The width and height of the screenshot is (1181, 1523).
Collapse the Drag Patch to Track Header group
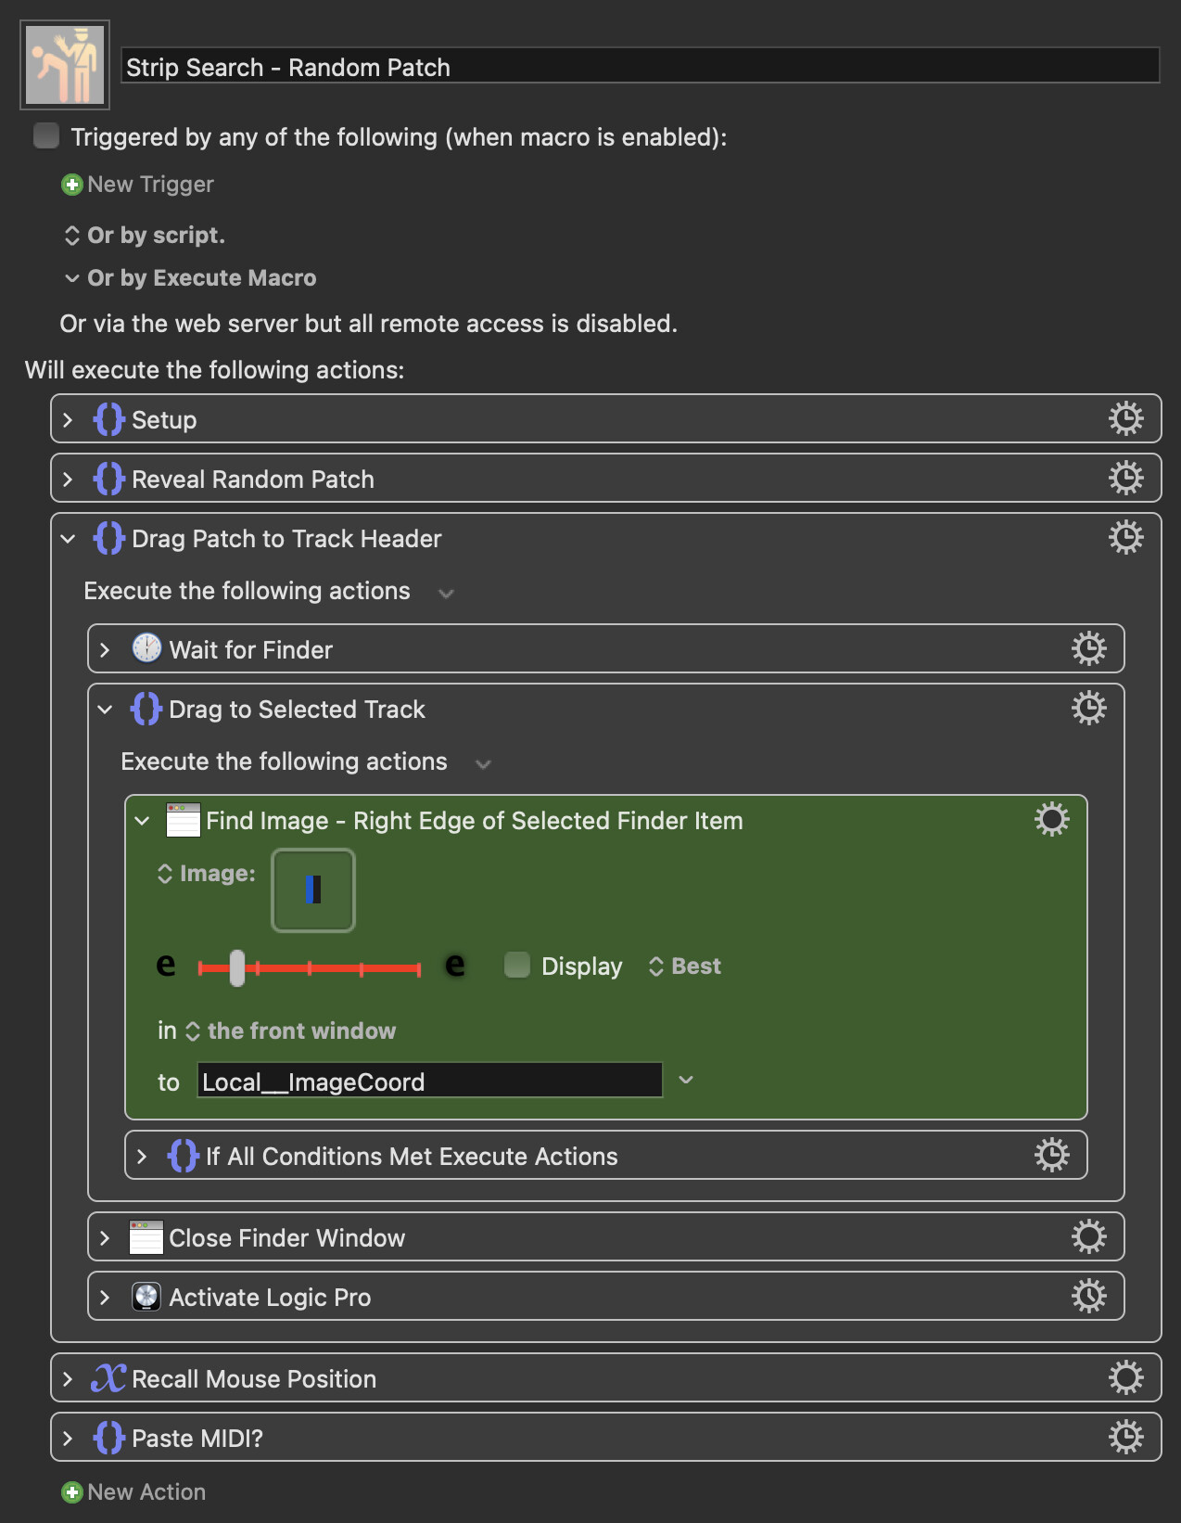click(x=68, y=539)
